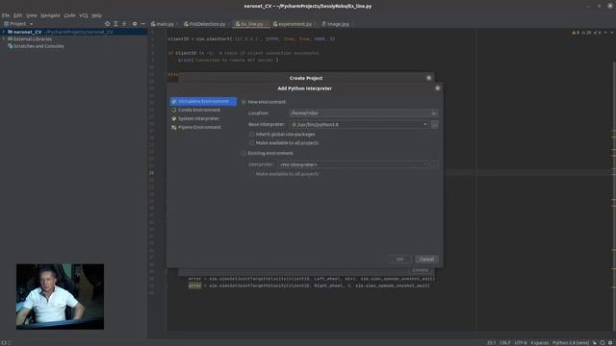Image resolution: width=616 pixels, height=346 pixels.
Task: Expand External Libraries node
Action: click(x=4, y=39)
